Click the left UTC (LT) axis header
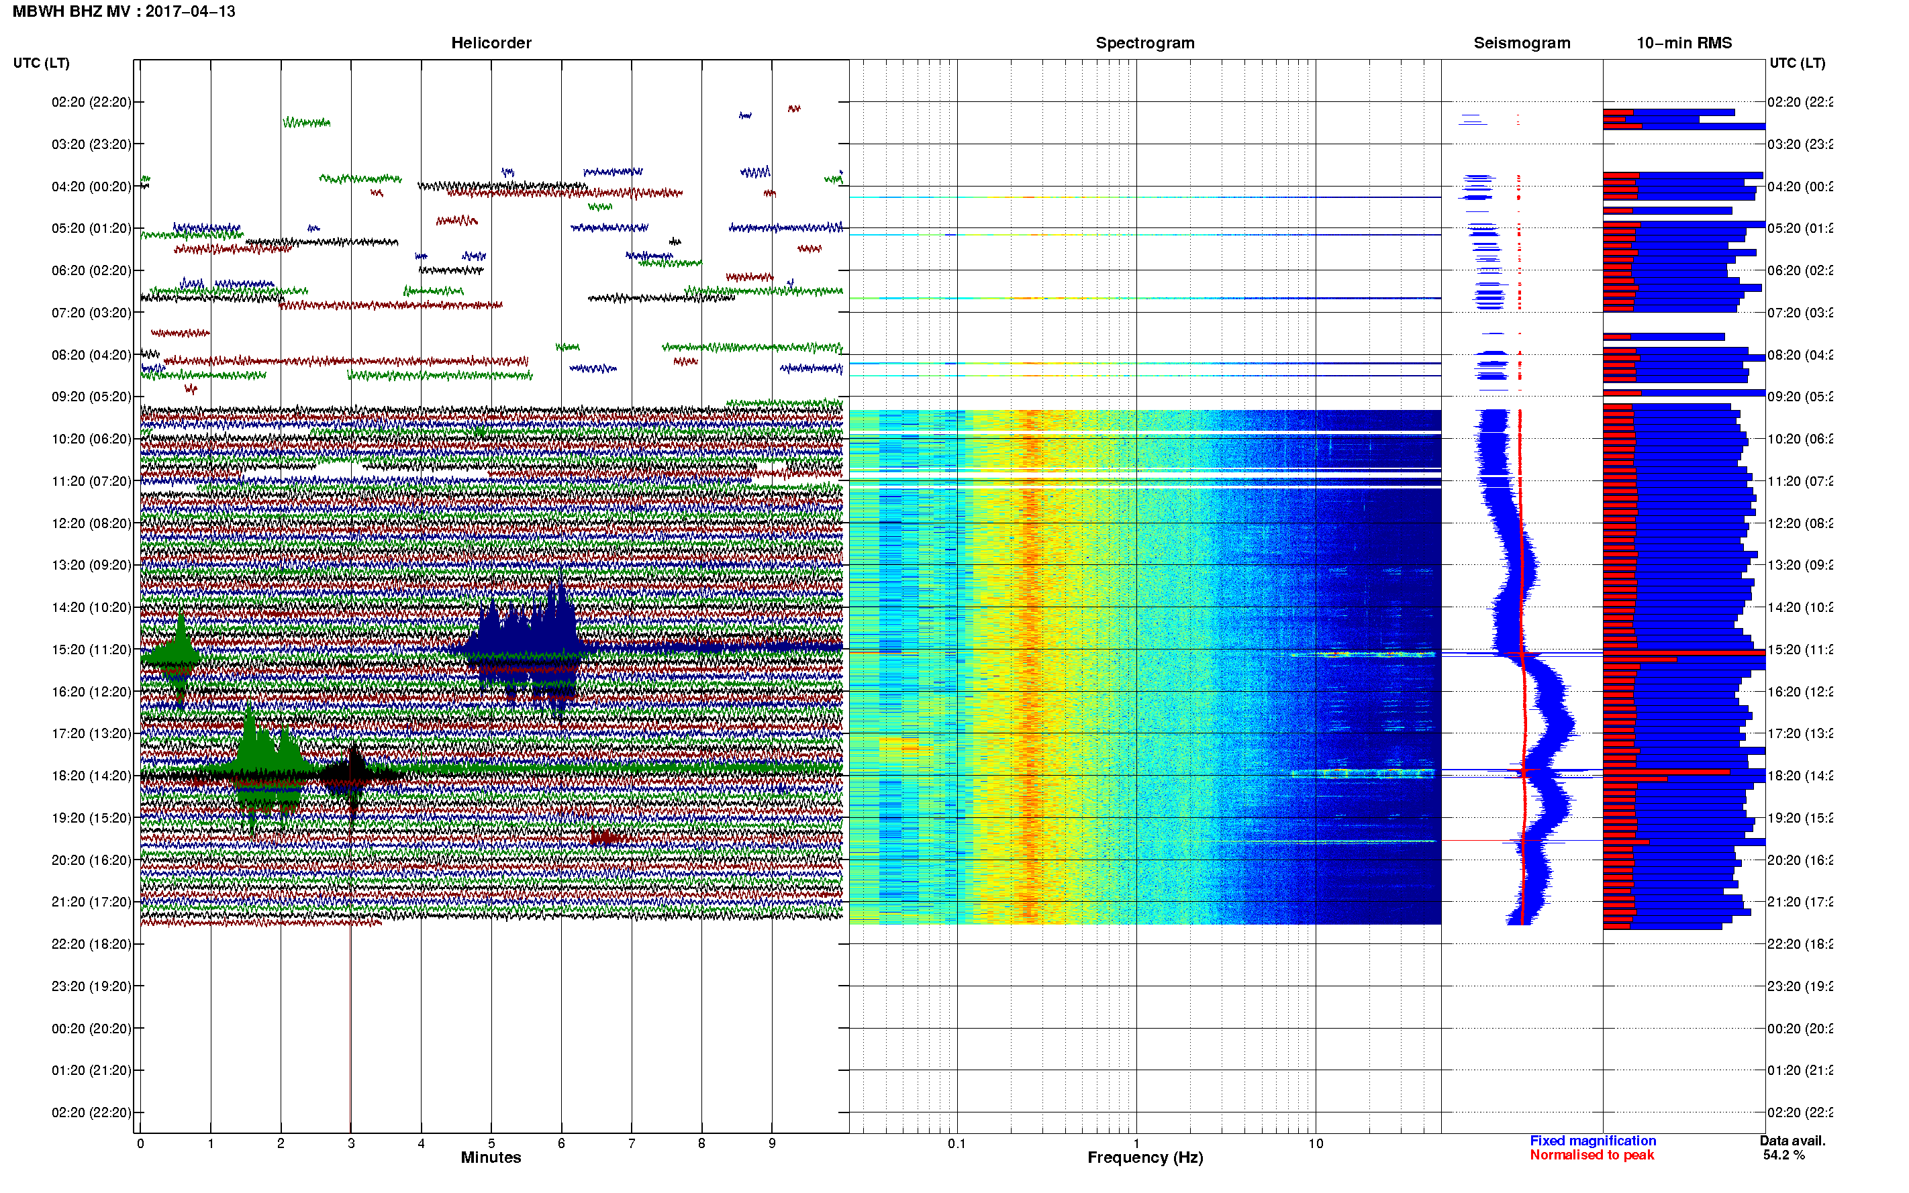 click(41, 63)
